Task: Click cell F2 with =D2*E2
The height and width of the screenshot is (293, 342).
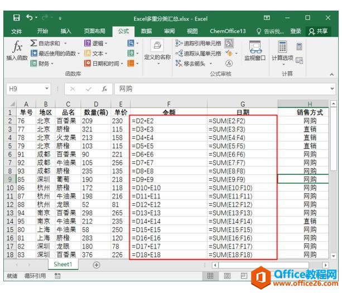Action: (168, 121)
